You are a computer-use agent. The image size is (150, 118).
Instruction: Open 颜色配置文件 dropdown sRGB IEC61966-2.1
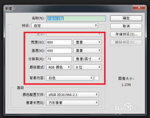pos(72,95)
